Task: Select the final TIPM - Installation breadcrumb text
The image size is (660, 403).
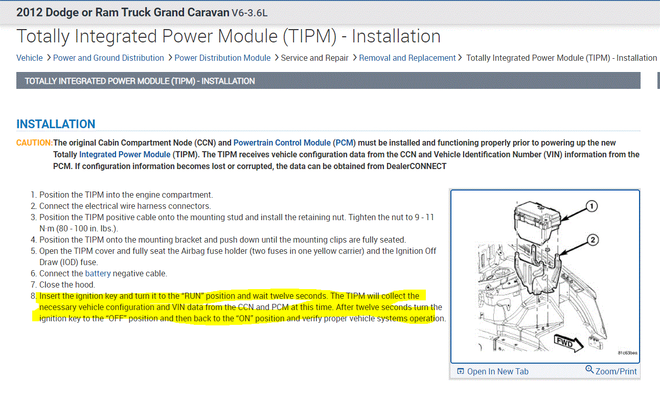Action: [561, 58]
